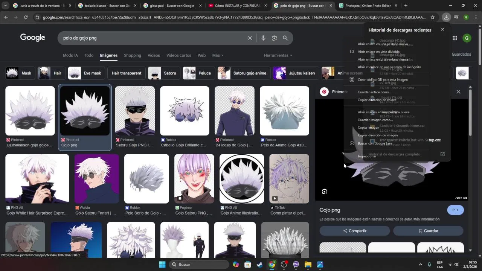This screenshot has width=482, height=271.
Task: Open Copilot from the taskbar
Action: click(x=236, y=265)
